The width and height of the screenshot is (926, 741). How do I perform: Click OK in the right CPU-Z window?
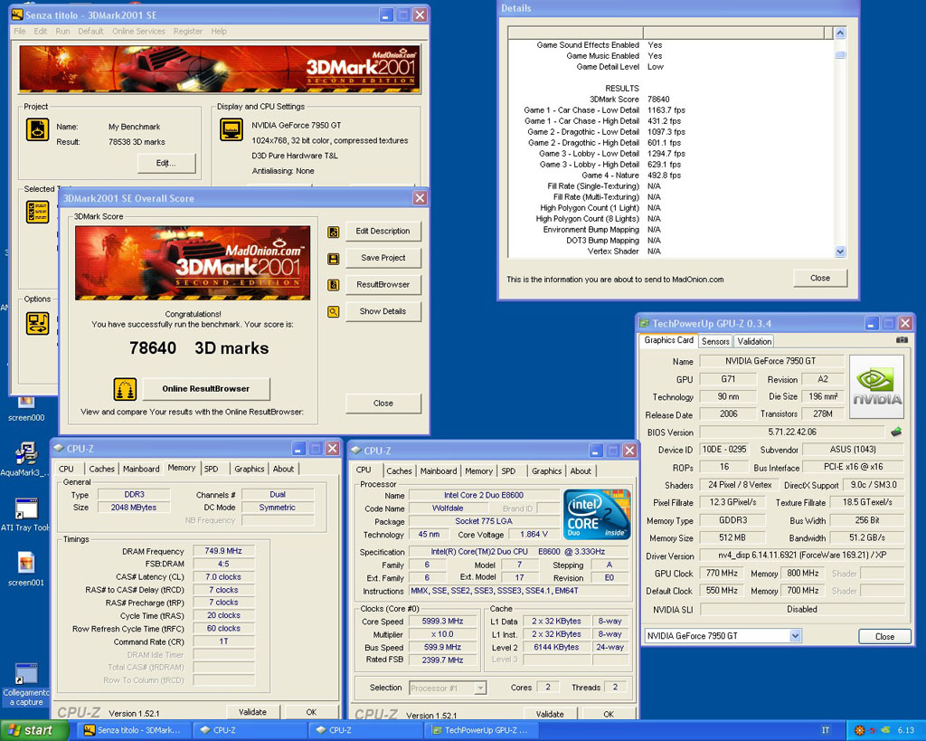(609, 714)
